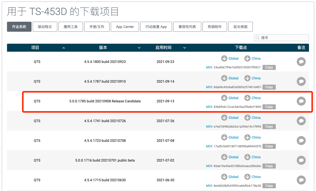Open the comment bubble for the 5.0.0.1716 beta row
The image size is (316, 191).
tap(301, 160)
